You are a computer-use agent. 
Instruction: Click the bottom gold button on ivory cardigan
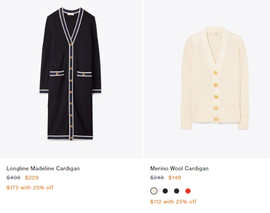tap(216, 119)
